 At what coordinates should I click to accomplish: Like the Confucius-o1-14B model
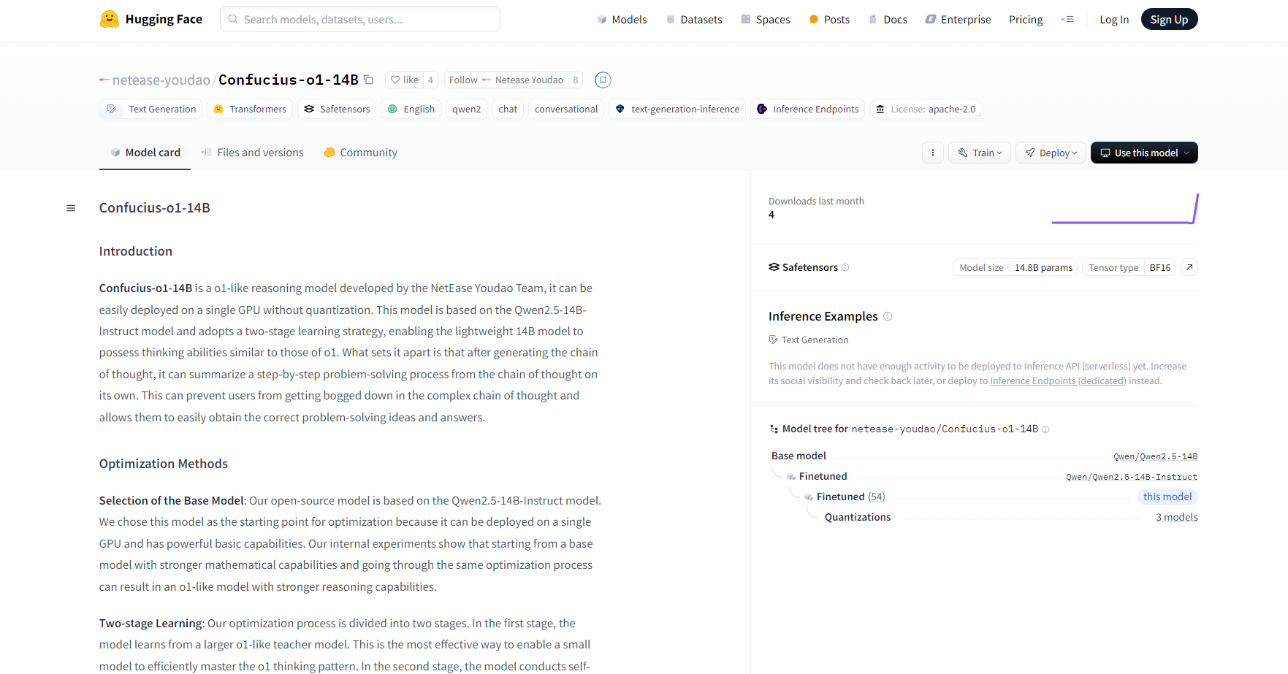tap(404, 80)
